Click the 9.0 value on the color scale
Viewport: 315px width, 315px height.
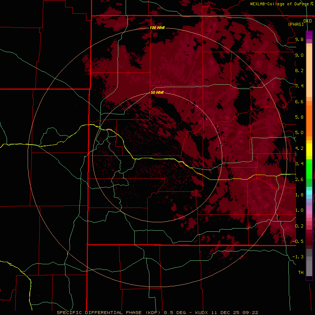tap(299, 55)
